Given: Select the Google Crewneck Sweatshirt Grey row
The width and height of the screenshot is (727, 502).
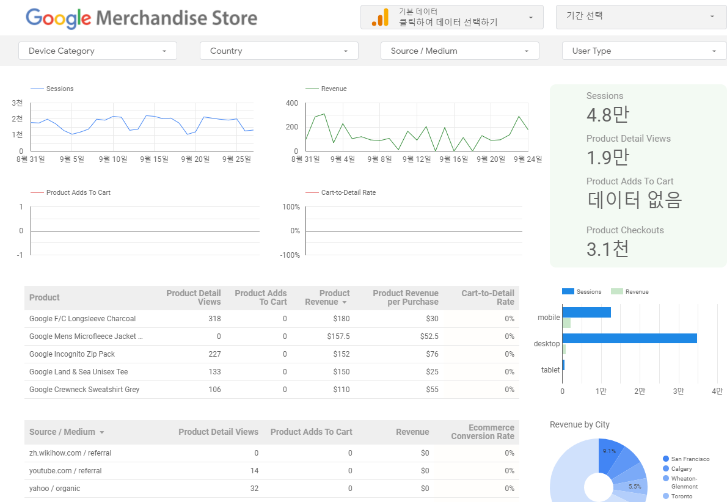Looking at the screenshot, I should coord(272,390).
